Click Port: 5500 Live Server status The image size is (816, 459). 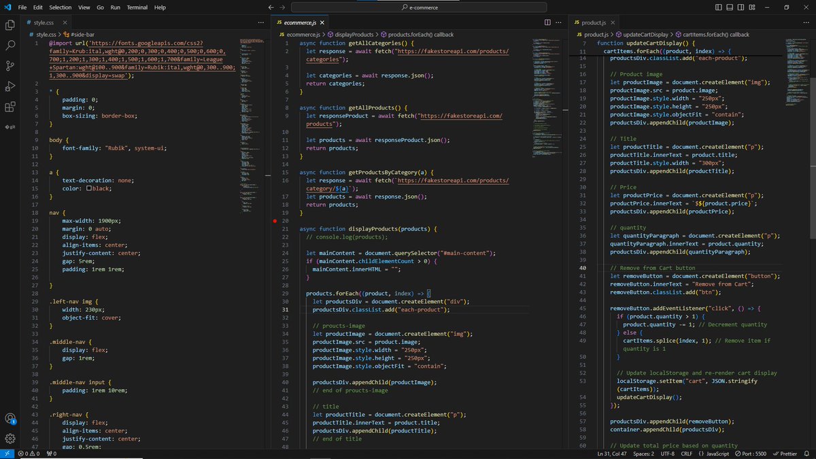point(749,454)
